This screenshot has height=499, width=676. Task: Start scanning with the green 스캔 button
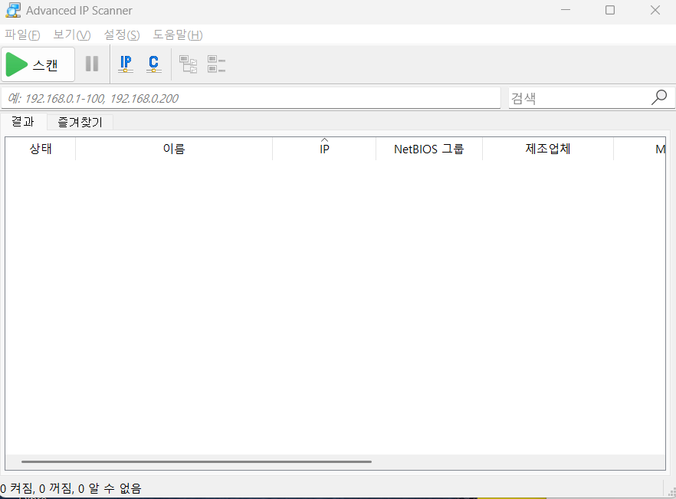[38, 64]
